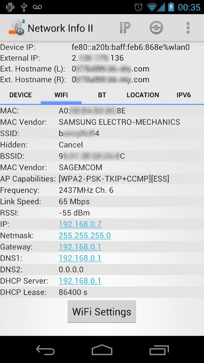204x363 pixels.
Task: Refresh network info with the circular arrows icon
Action: point(156,28)
